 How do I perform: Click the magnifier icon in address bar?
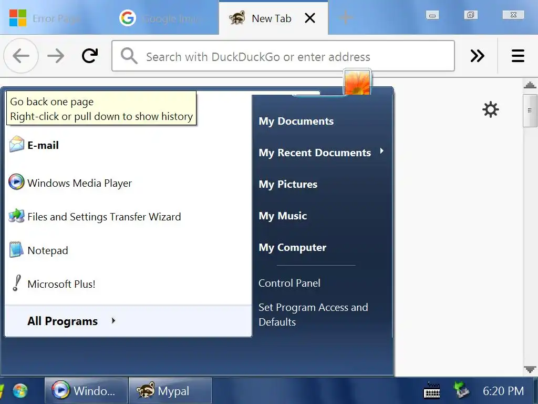pyautogui.click(x=129, y=56)
